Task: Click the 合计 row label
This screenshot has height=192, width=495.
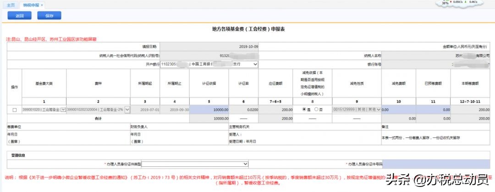Action: [98, 118]
